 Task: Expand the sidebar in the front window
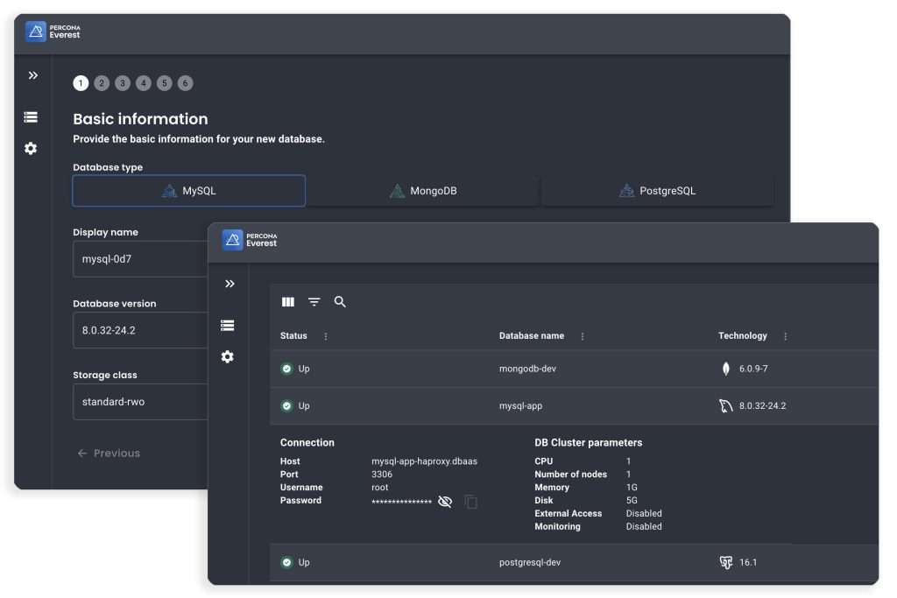coord(230,284)
